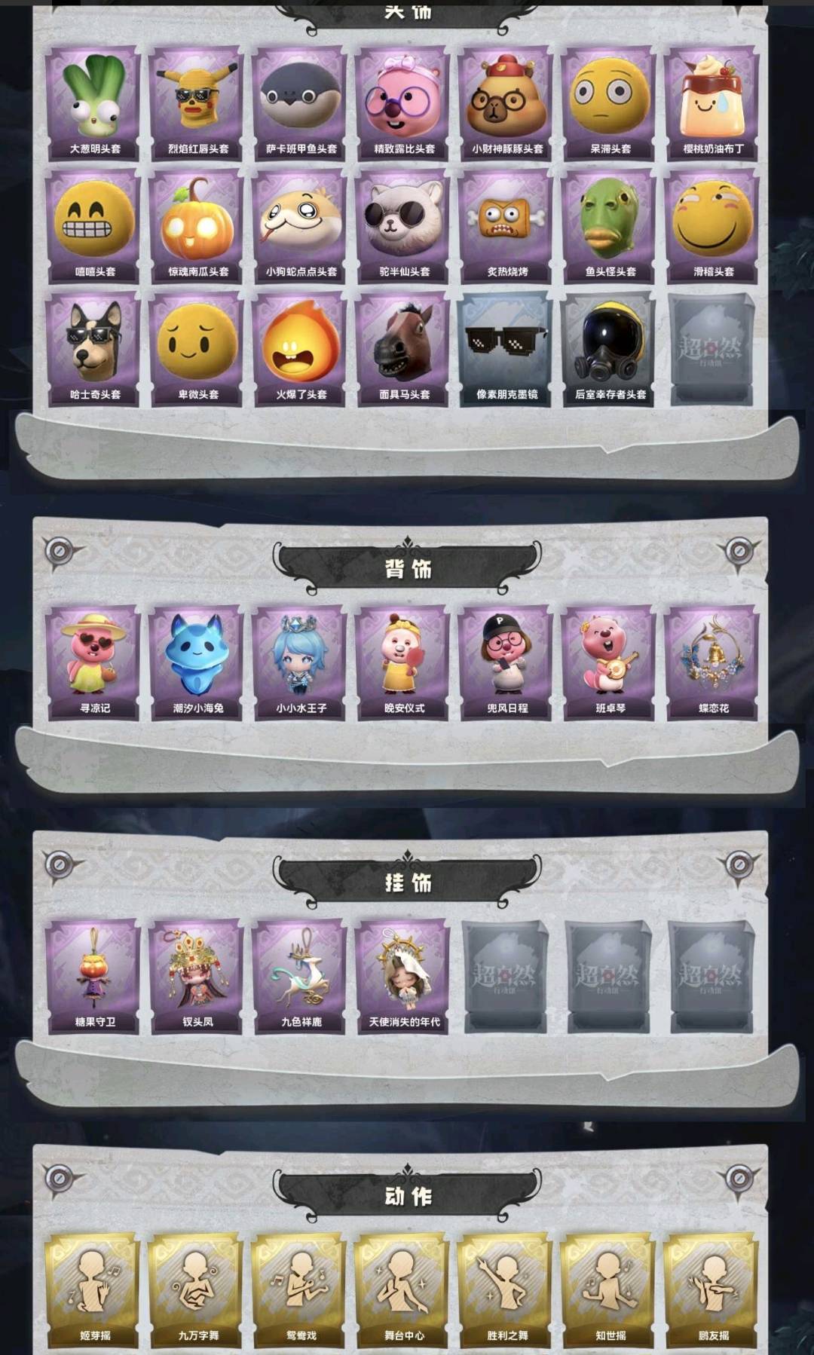Select the 糖果守卫 pumpkin pendant
Viewport: 814px width, 1355px height.
click(x=93, y=977)
